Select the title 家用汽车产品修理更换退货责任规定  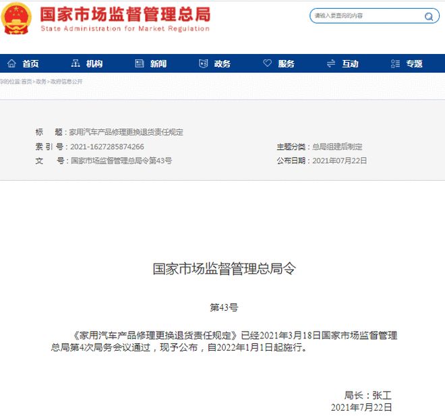[x=126, y=132]
